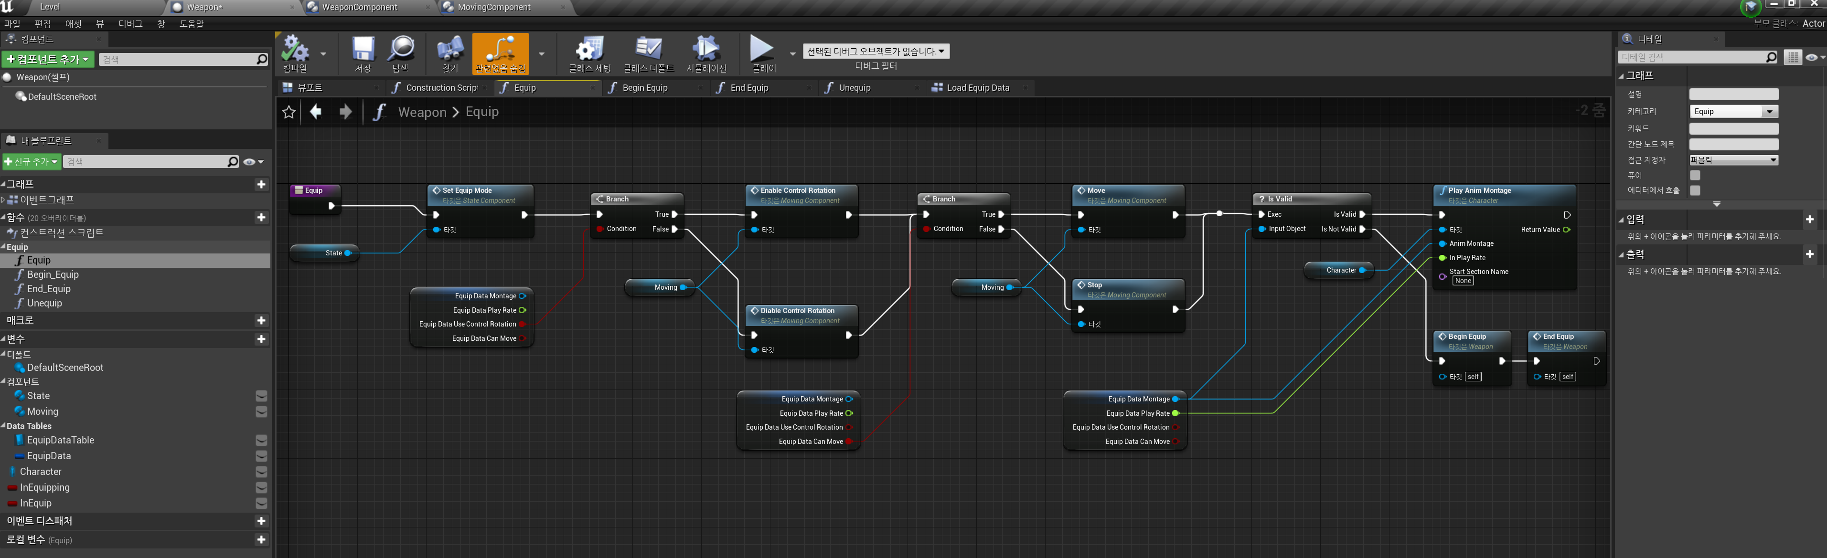Click the Weapon breadcrumb in graph

click(x=422, y=112)
